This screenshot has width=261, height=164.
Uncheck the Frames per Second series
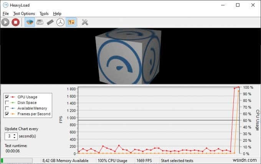7,114
